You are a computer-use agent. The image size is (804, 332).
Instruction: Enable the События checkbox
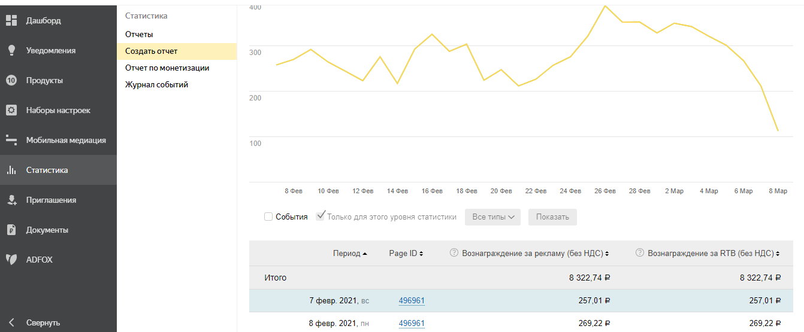(x=268, y=217)
